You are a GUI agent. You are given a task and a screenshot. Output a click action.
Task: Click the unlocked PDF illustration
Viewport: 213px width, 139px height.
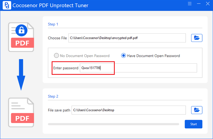point(21,112)
